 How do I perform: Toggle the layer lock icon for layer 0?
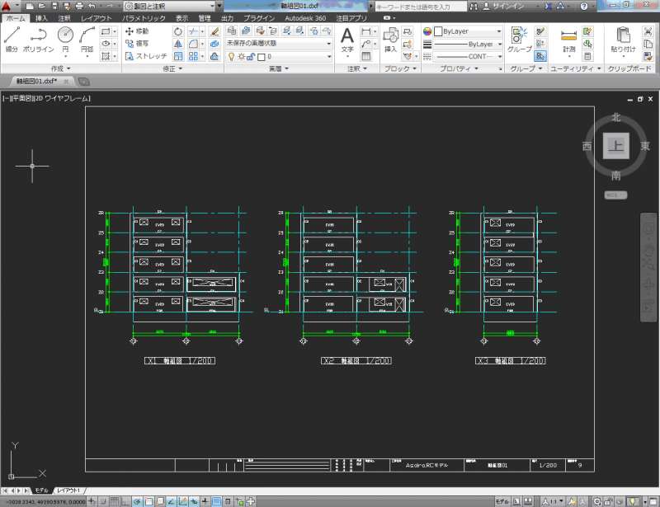click(252, 57)
